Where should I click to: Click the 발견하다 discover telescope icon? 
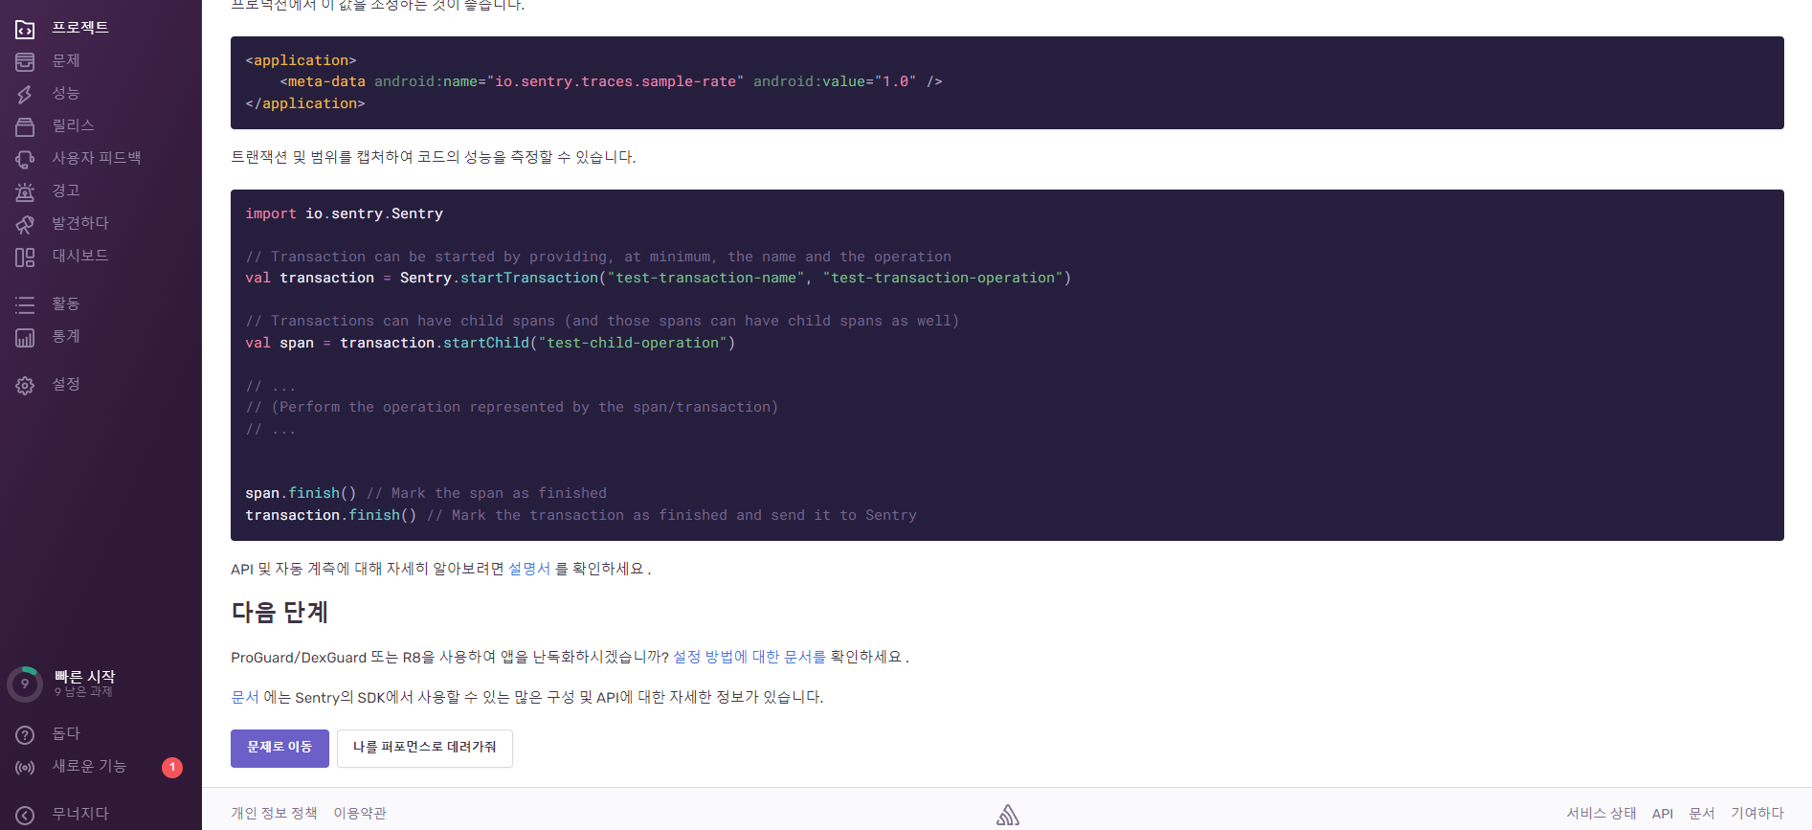coord(25,224)
